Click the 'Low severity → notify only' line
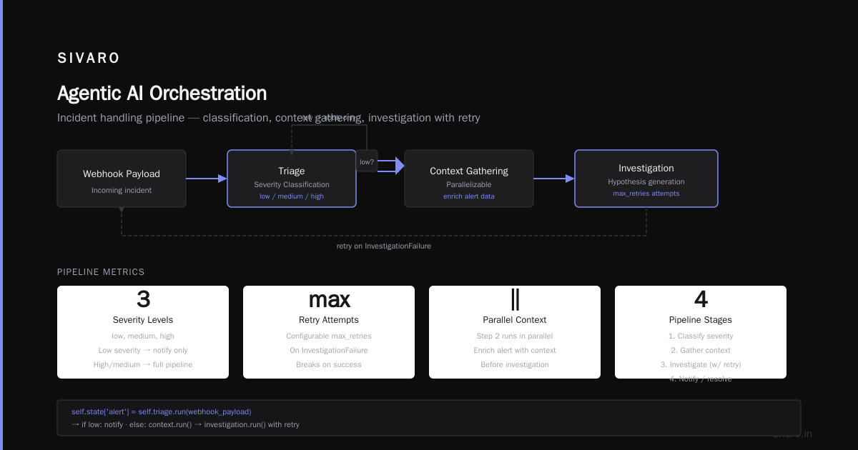Image resolution: width=858 pixels, height=450 pixels. tap(143, 350)
